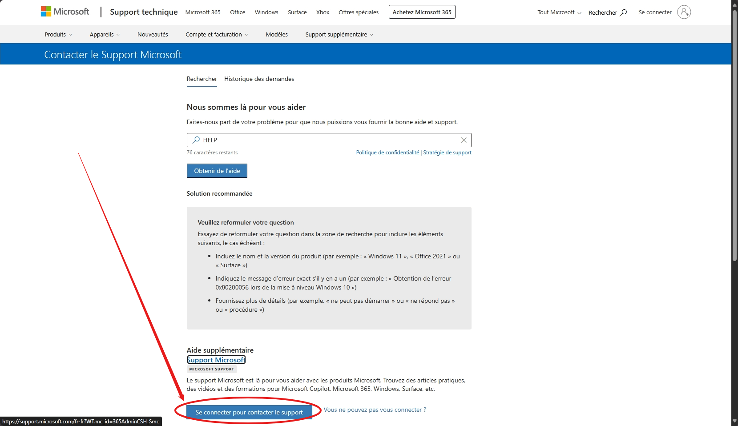The image size is (738, 426).
Task: Switch to Historique des demandes tab
Action: point(259,79)
